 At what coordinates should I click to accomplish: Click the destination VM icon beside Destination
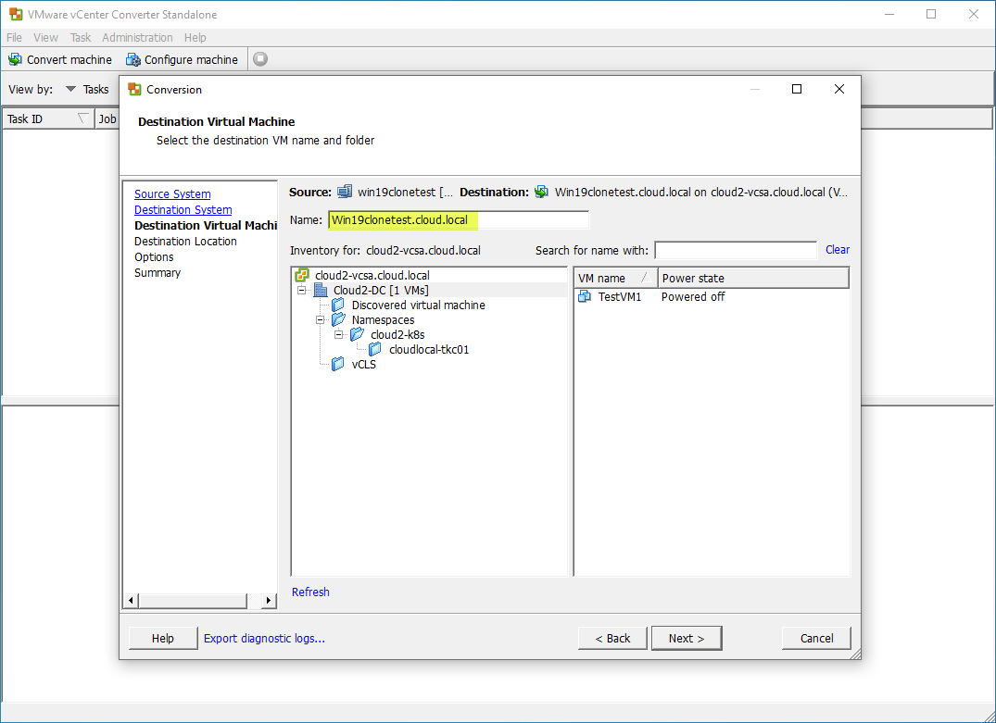tap(541, 192)
